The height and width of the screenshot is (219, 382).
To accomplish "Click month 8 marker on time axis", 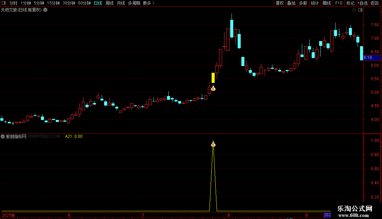I will point(229,215).
